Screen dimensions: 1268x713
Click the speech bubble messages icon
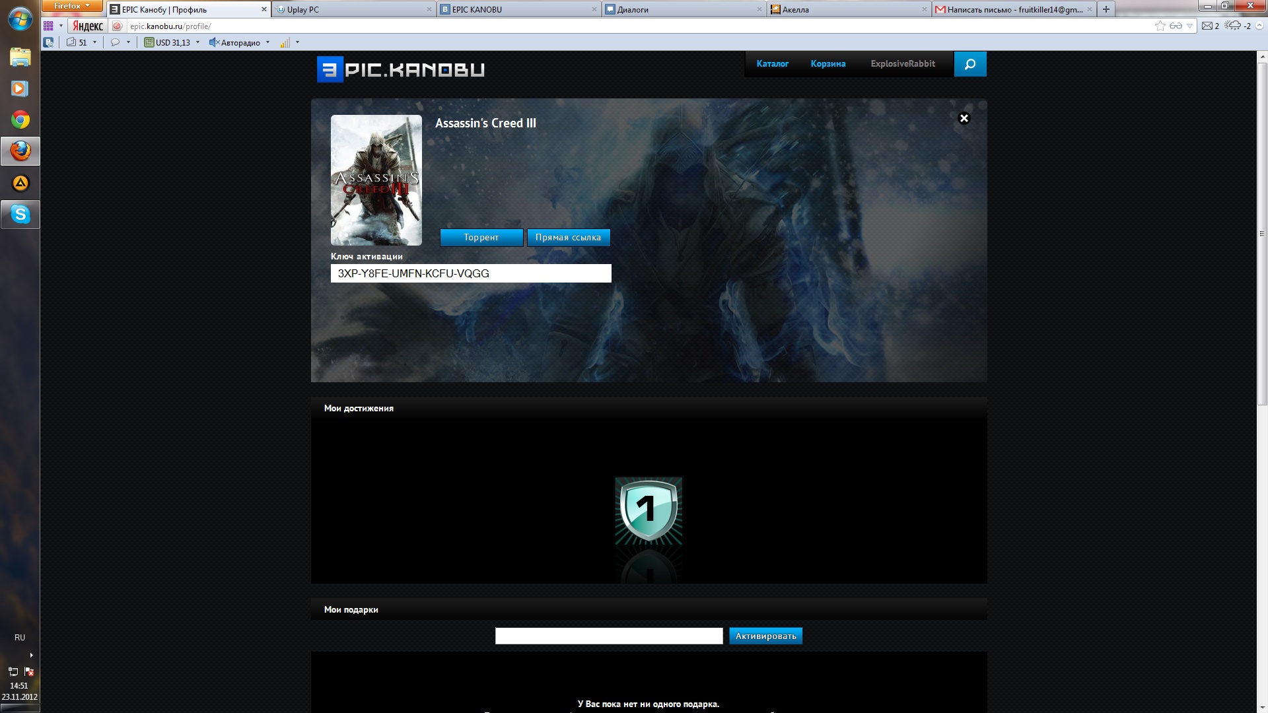115,42
